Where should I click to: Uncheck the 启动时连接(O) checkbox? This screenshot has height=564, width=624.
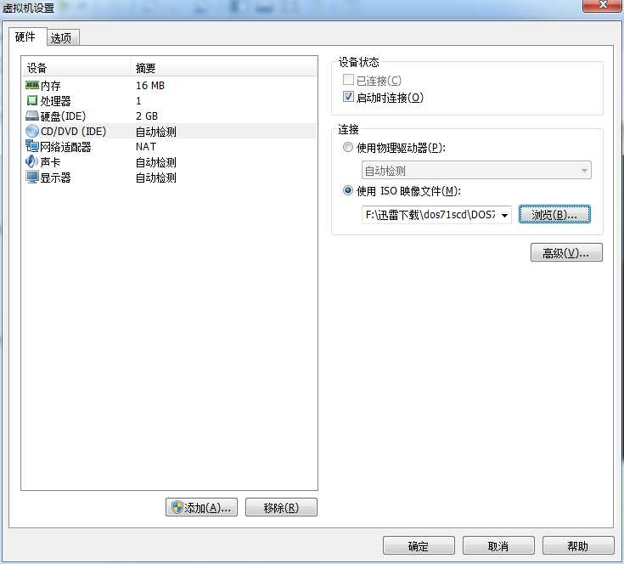348,97
